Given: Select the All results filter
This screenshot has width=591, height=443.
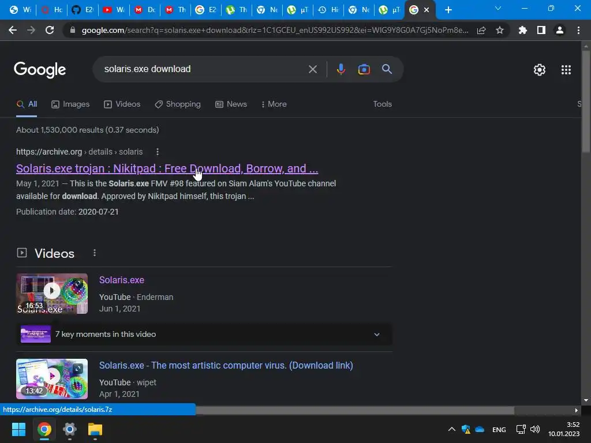Looking at the screenshot, I should click(27, 104).
